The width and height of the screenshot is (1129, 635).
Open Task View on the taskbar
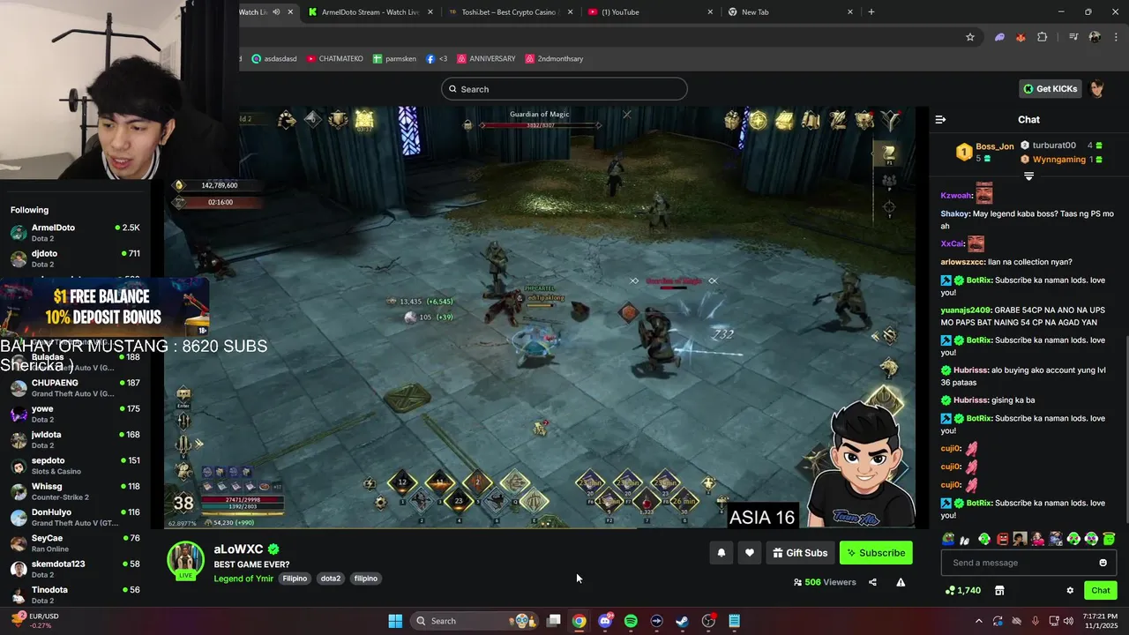click(x=553, y=621)
